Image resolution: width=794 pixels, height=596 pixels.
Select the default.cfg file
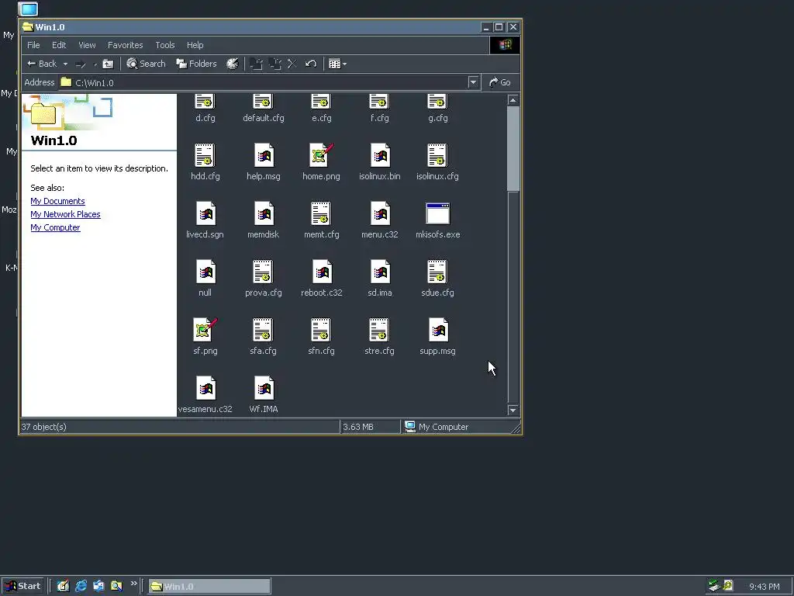[264, 109]
